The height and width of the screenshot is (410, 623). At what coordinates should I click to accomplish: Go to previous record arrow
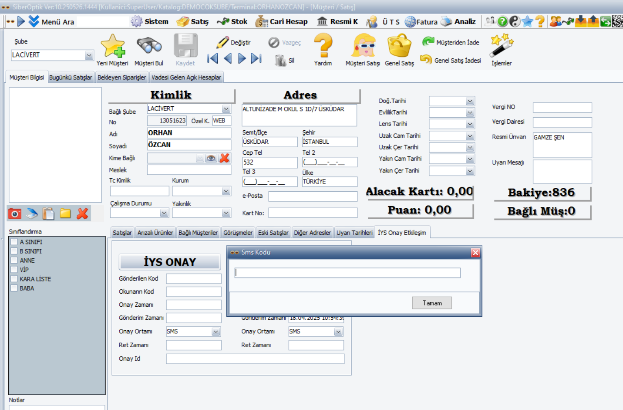click(x=228, y=58)
